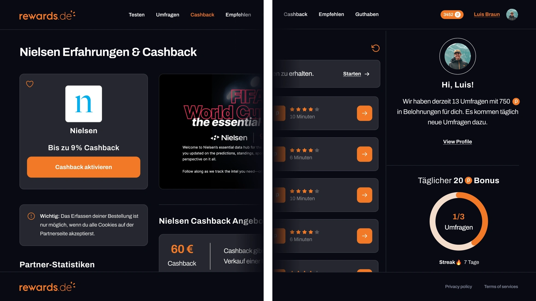Click the refresh icon above survey list
Viewport: 536px width, 301px height.
375,48
